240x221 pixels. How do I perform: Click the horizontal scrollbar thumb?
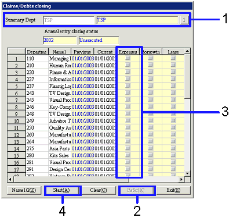pyautogui.click(x=71, y=180)
